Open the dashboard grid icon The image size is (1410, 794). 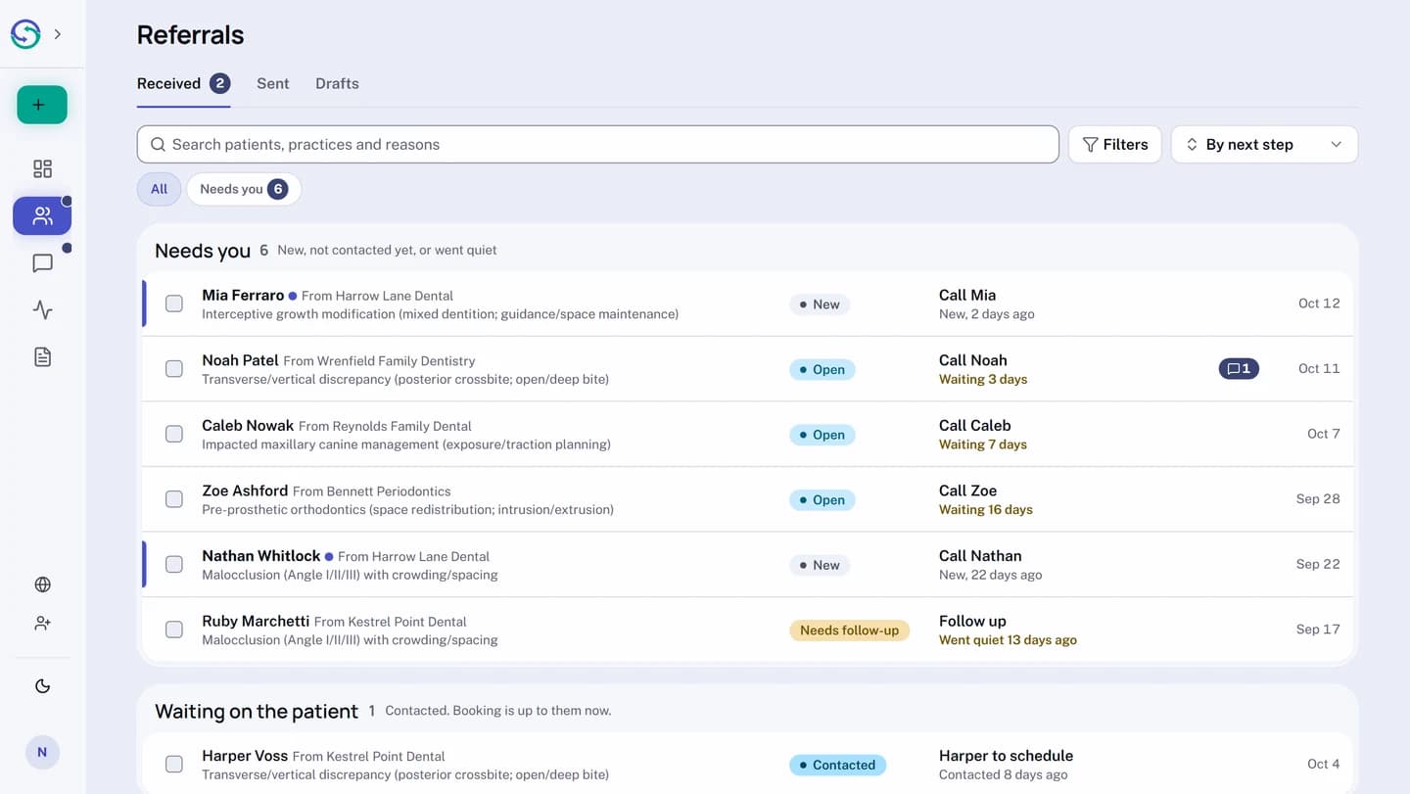(42, 168)
